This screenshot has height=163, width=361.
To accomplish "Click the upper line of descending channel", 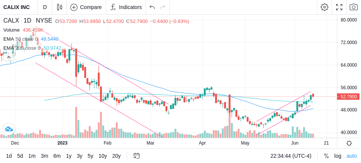I will [x=101, y=65].
